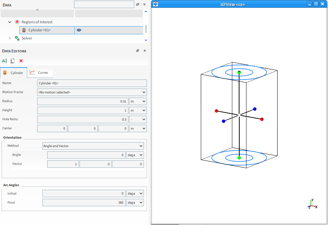Open the Height unit dropdown
Screen dimensions: 328x225
[138, 111]
